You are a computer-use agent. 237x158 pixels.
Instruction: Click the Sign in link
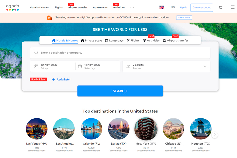click(x=183, y=7)
